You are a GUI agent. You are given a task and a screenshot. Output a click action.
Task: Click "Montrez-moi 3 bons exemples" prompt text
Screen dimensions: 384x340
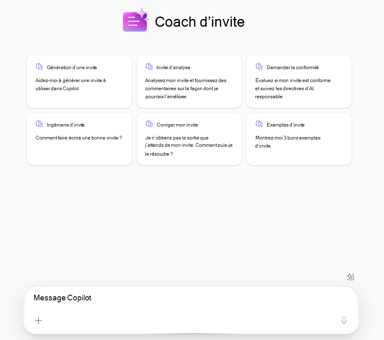tap(288, 138)
